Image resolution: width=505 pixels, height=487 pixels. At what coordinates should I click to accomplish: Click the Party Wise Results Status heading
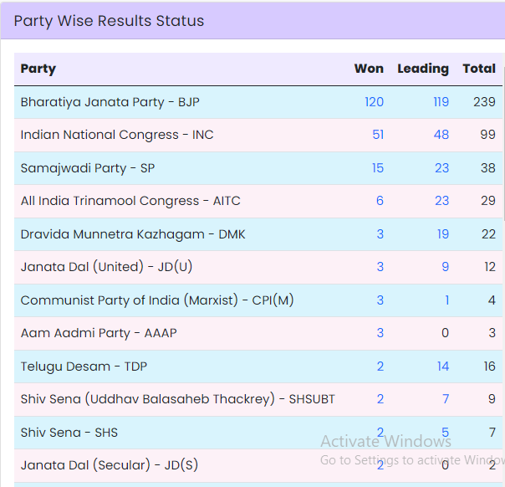(109, 21)
